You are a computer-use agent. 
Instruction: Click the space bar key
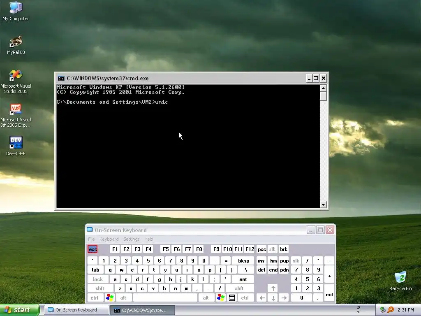tap(165, 298)
